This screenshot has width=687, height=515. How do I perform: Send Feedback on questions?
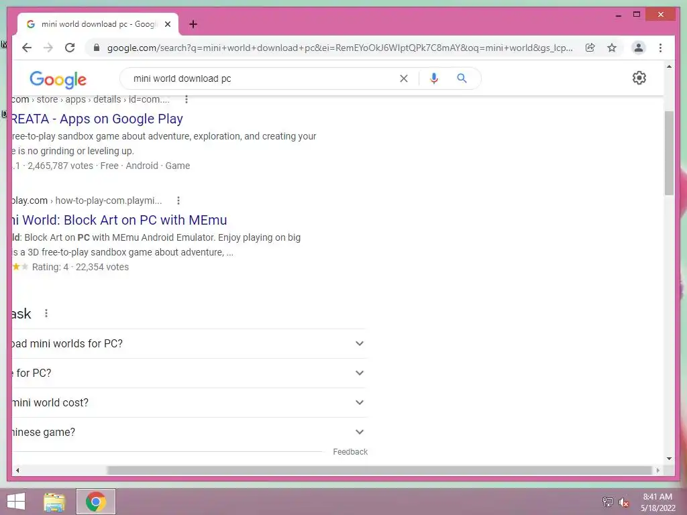pyautogui.click(x=350, y=452)
